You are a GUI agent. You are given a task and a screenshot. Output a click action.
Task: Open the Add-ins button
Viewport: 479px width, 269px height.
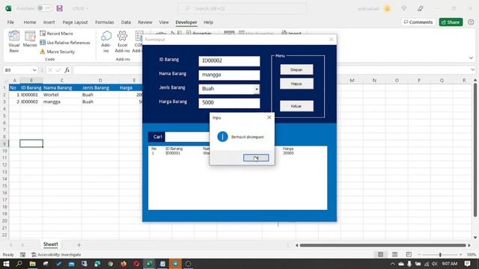click(106, 42)
